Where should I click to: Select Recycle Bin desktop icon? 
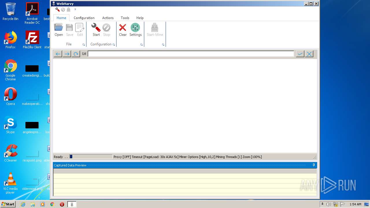click(x=10, y=12)
